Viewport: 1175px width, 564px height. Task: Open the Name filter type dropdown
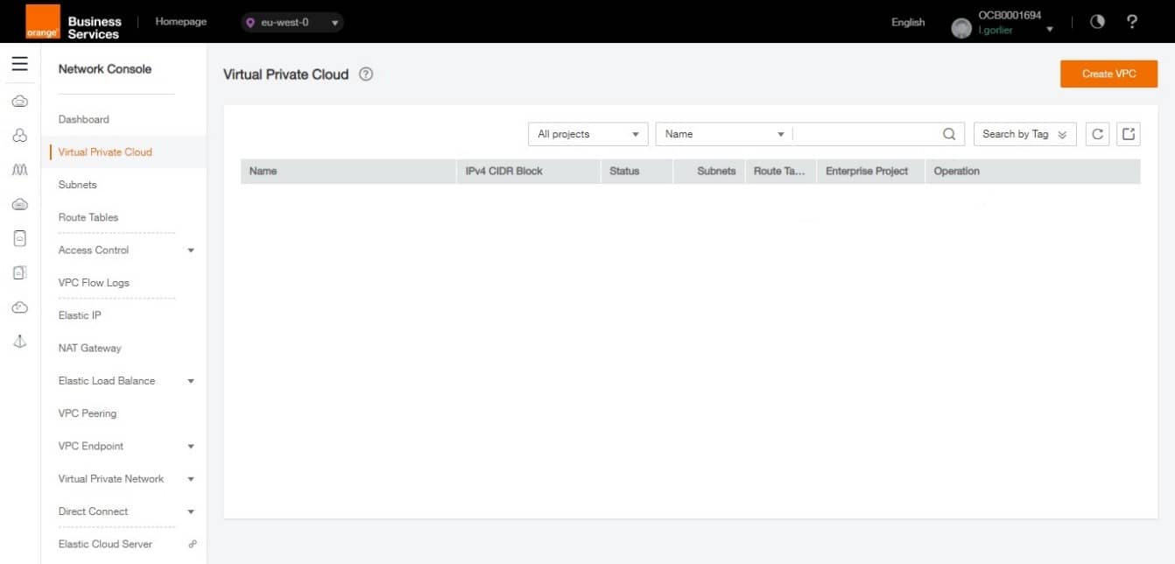pos(724,134)
